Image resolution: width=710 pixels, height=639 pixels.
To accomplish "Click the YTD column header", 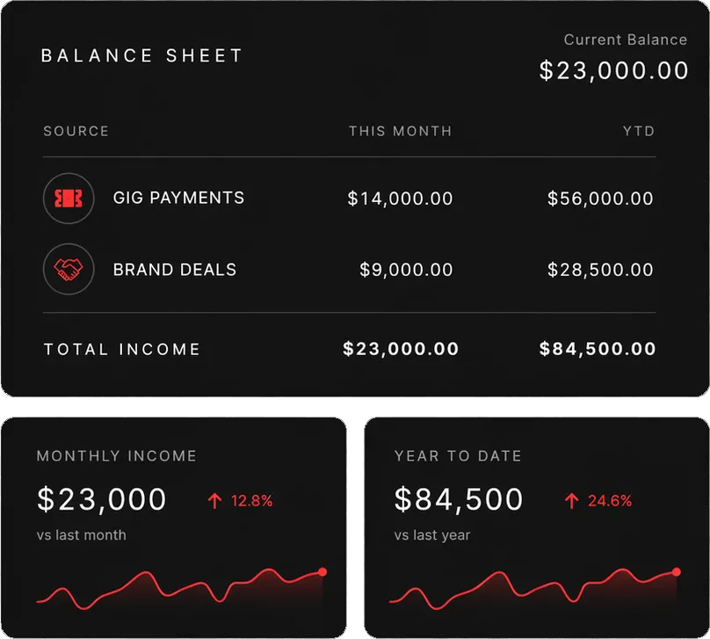I will [x=639, y=131].
